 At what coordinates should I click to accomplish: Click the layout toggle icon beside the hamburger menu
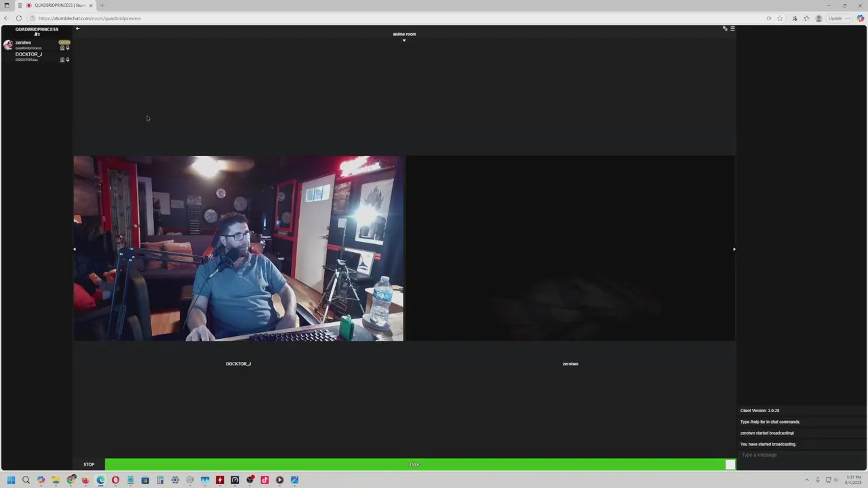725,28
